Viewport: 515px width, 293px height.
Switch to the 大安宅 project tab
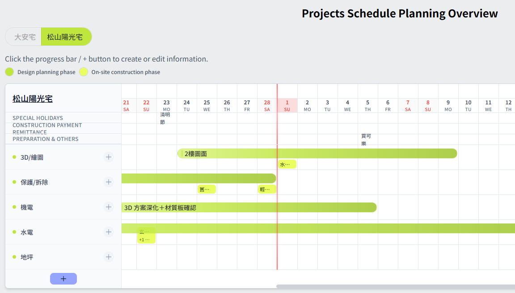(25, 37)
